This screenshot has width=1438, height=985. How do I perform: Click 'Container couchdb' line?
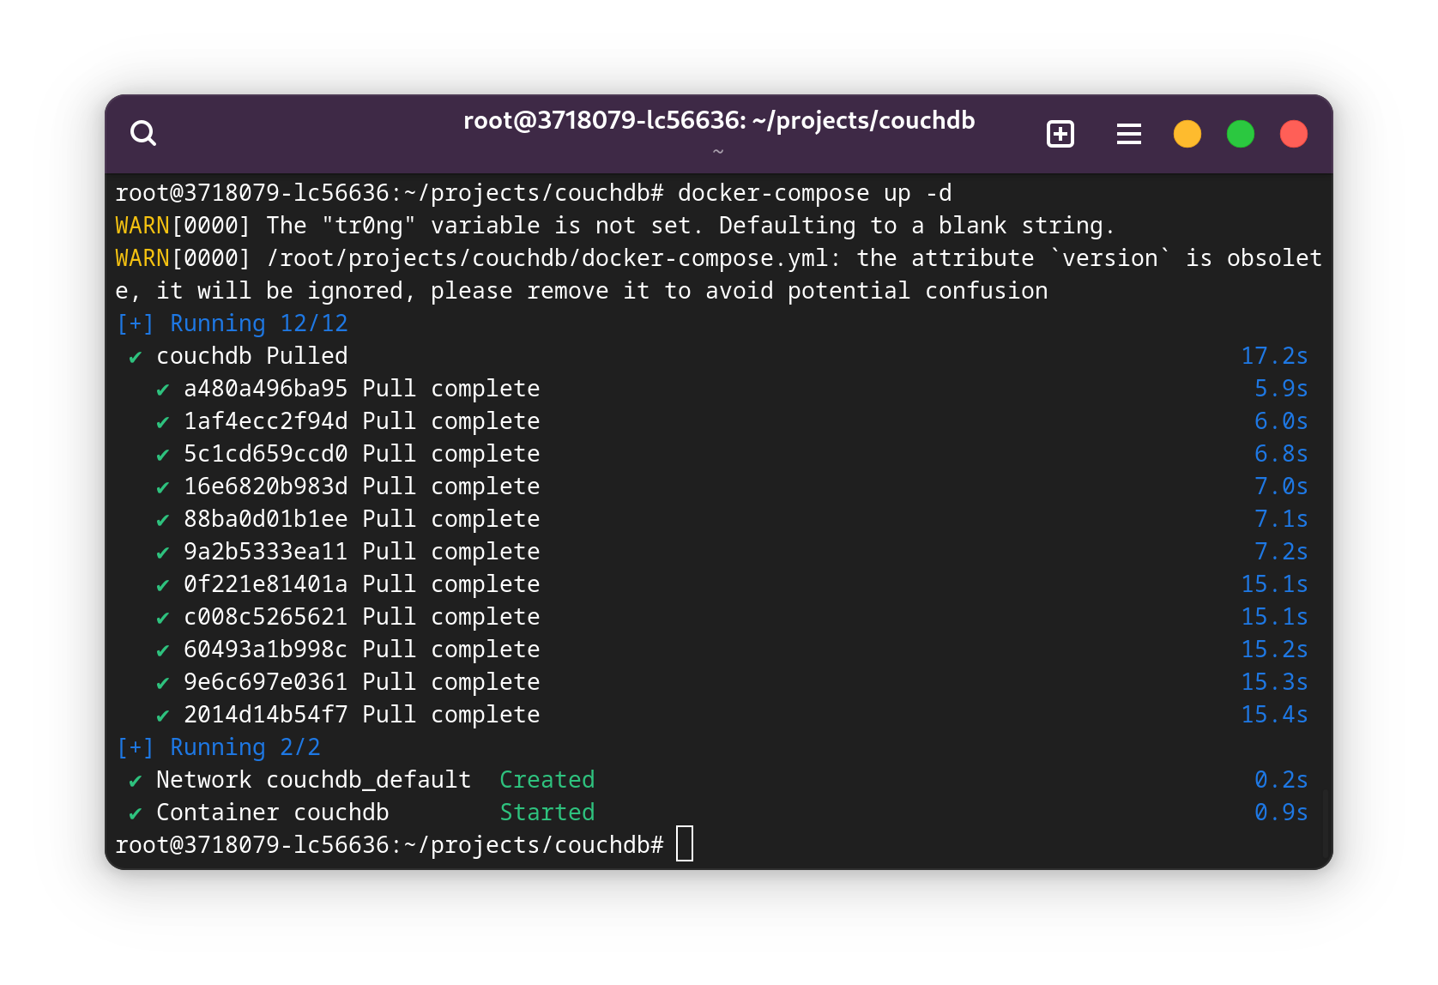272,813
